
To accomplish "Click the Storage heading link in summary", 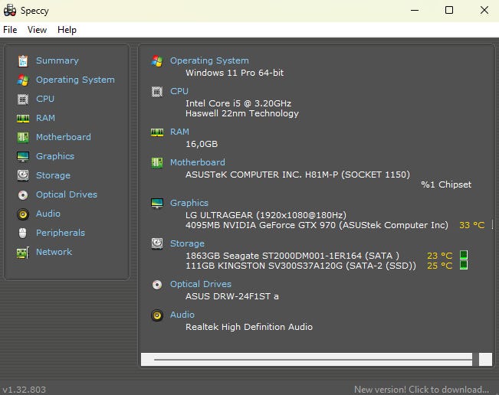I will click(x=187, y=243).
